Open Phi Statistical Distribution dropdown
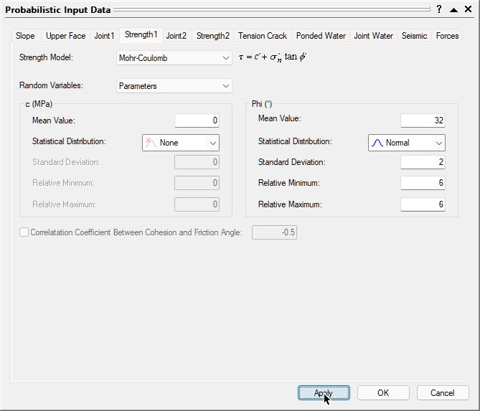 tap(407, 143)
